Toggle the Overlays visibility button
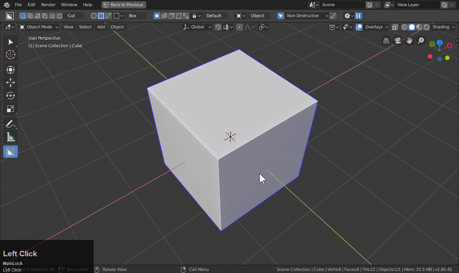 pyautogui.click(x=359, y=27)
